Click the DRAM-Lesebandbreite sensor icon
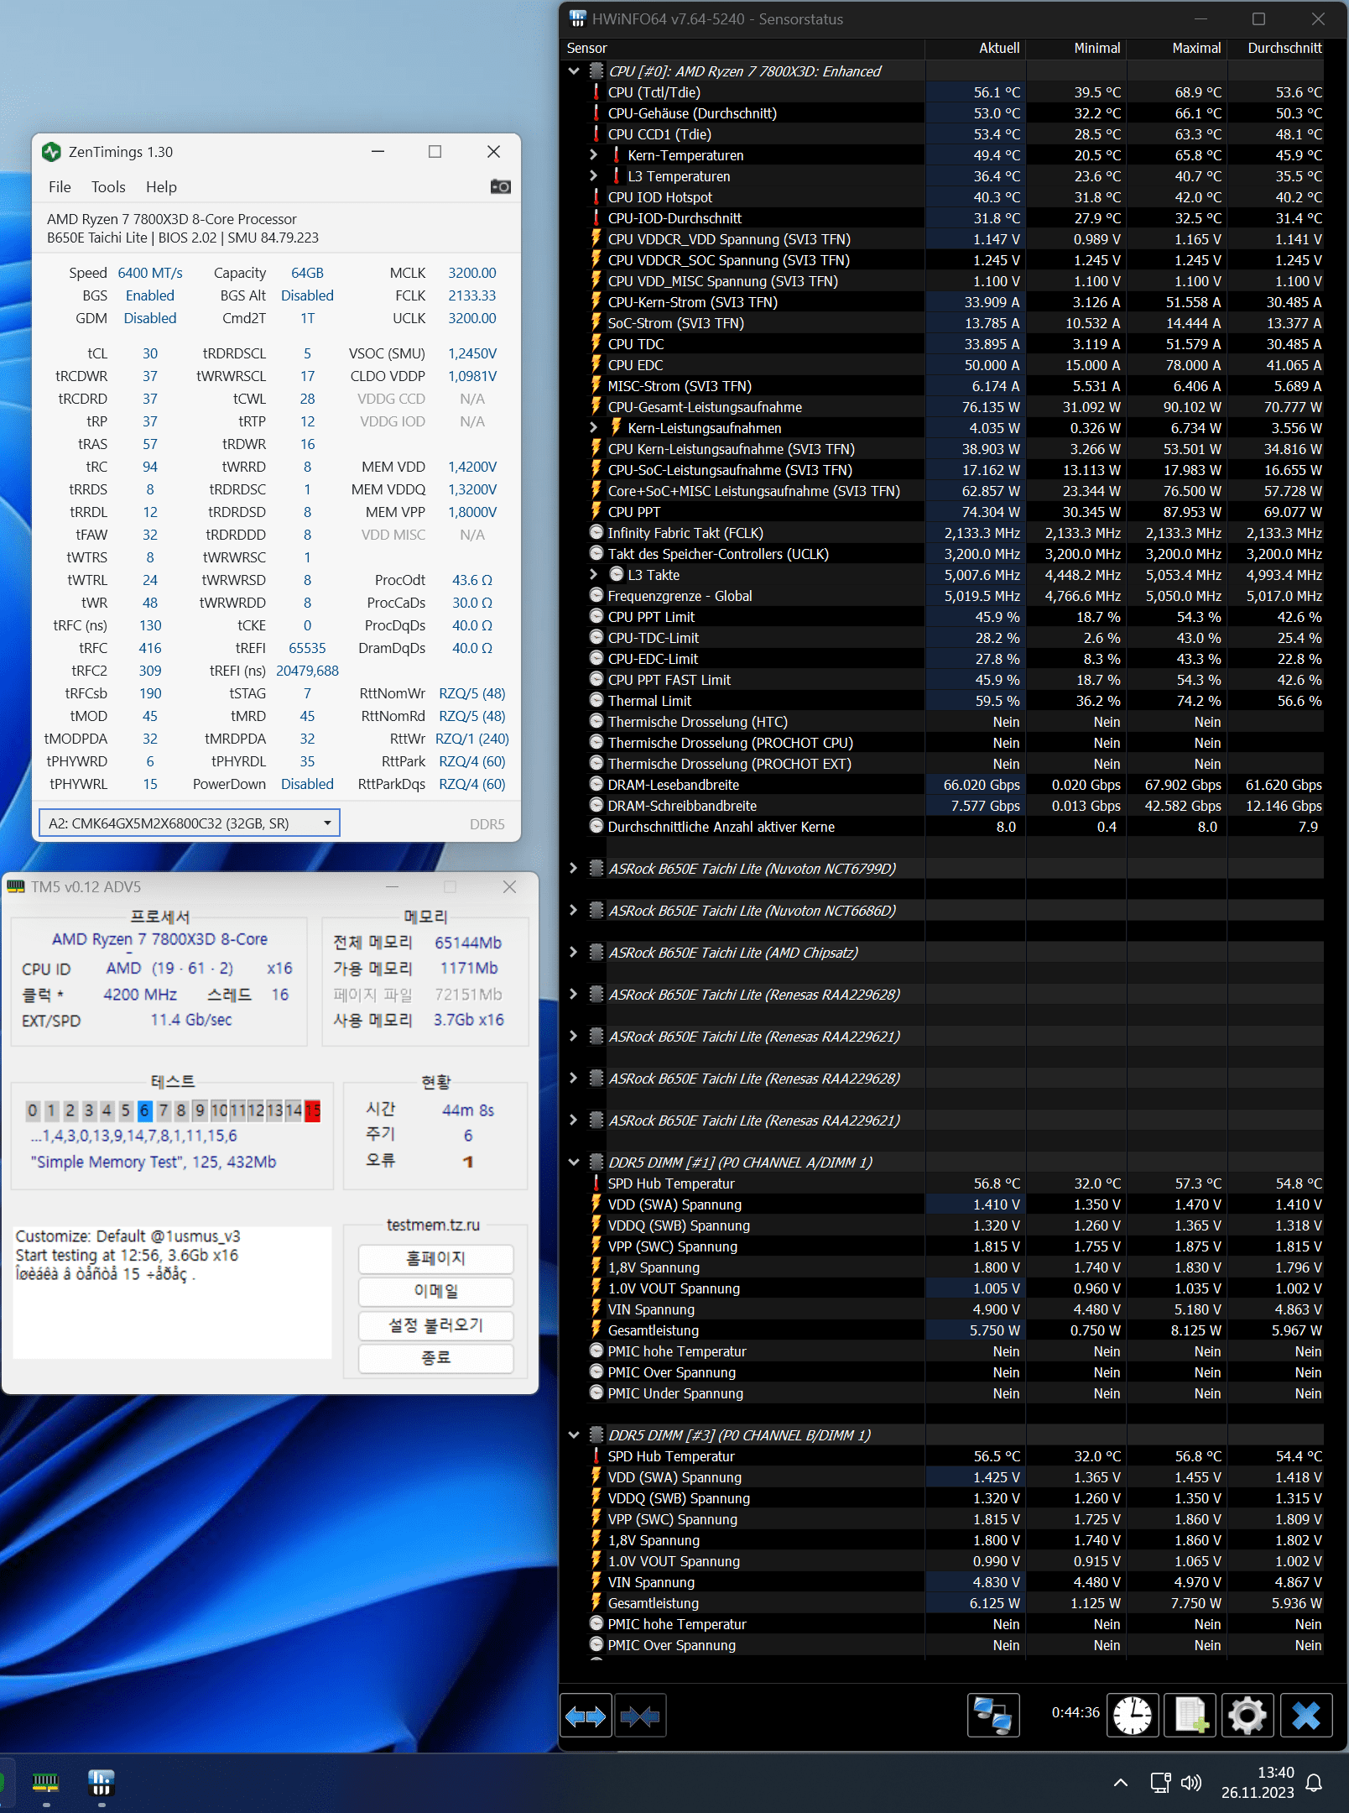The image size is (1349, 1813). [596, 785]
